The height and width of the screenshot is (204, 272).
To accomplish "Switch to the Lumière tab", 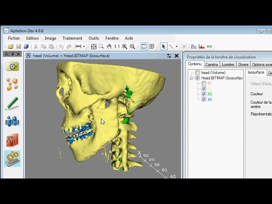I will tap(228, 65).
